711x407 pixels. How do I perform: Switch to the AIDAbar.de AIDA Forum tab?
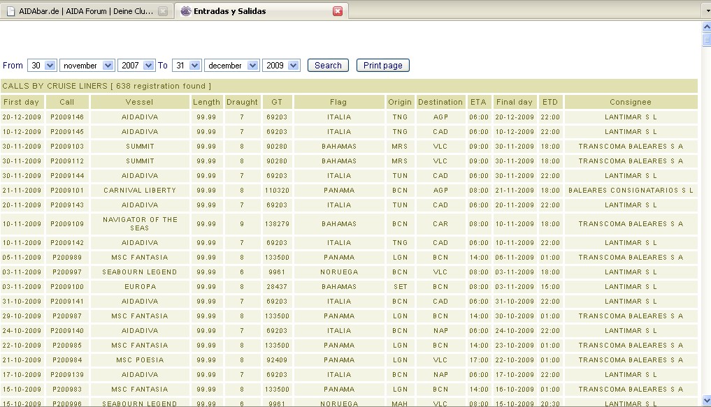(84, 11)
